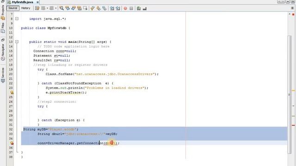Viewport: 296px width, 166px height.
Task: Go to Previous Bookmark icon
Action: click(92, 8)
